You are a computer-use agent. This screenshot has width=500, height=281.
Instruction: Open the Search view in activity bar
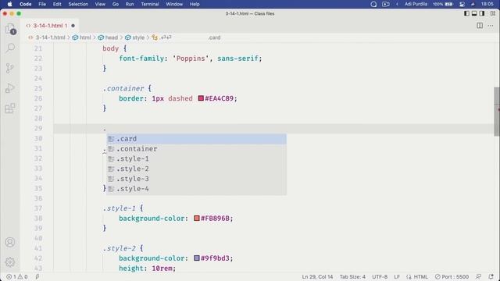point(10,48)
